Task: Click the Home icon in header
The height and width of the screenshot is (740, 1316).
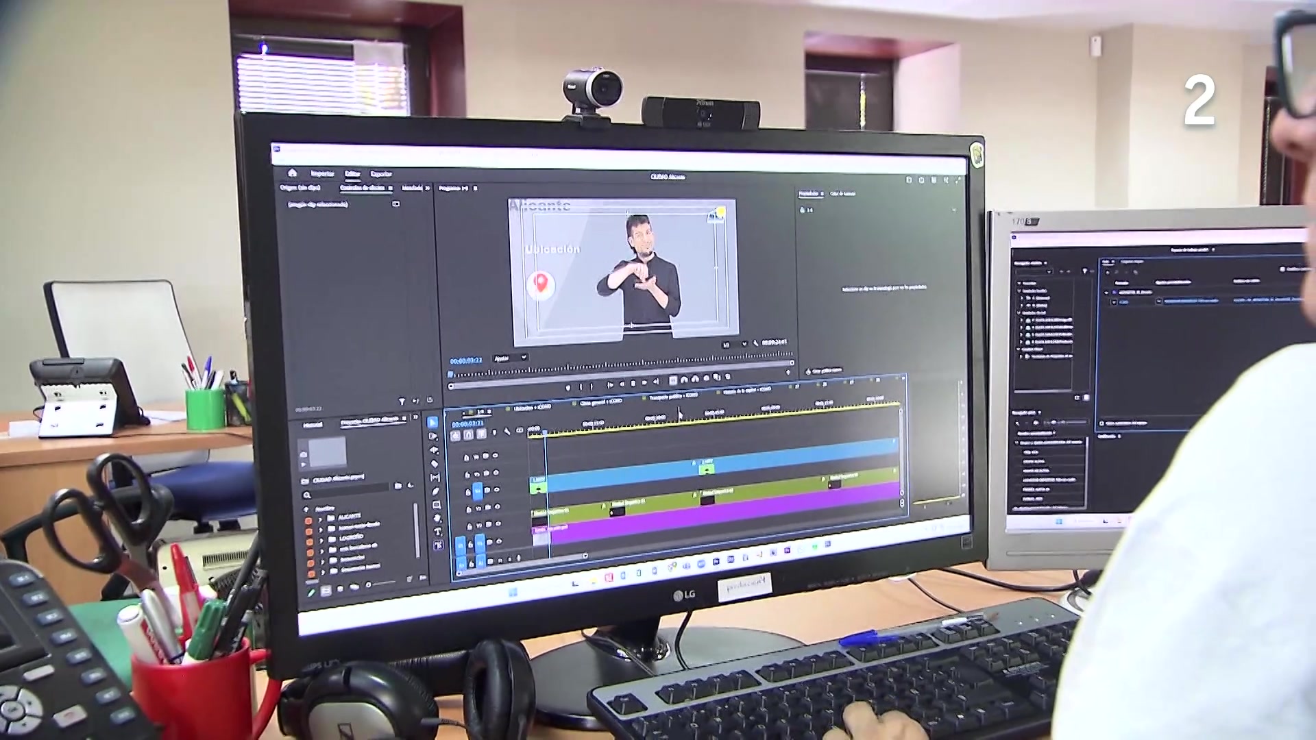Action: (293, 173)
